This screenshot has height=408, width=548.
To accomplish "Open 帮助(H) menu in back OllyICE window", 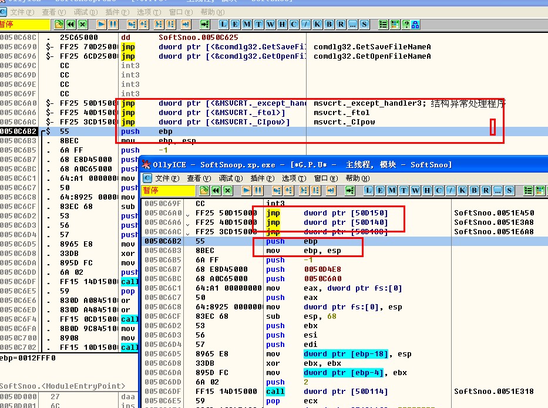I will coord(213,12).
